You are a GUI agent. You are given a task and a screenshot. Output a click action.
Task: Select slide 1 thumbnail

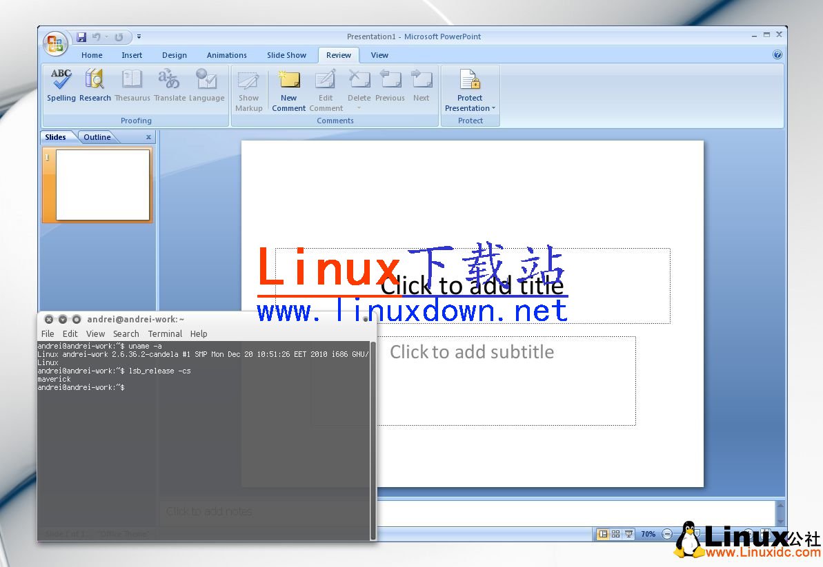tap(102, 185)
